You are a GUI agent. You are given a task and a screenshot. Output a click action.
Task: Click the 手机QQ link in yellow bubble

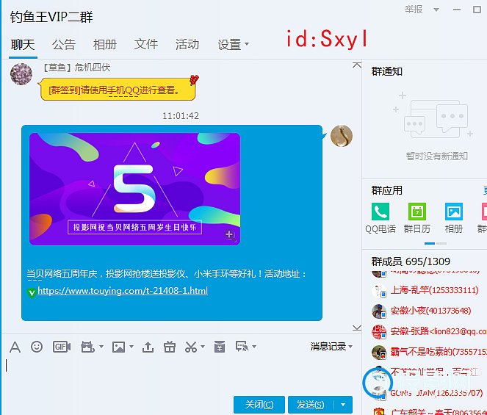pos(123,90)
